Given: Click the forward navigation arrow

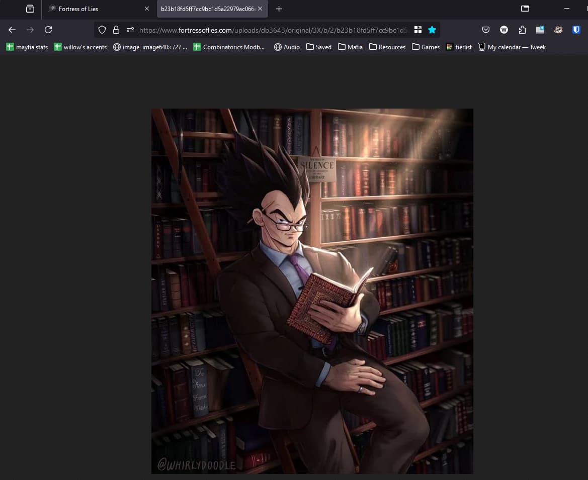Looking at the screenshot, I should coord(30,30).
